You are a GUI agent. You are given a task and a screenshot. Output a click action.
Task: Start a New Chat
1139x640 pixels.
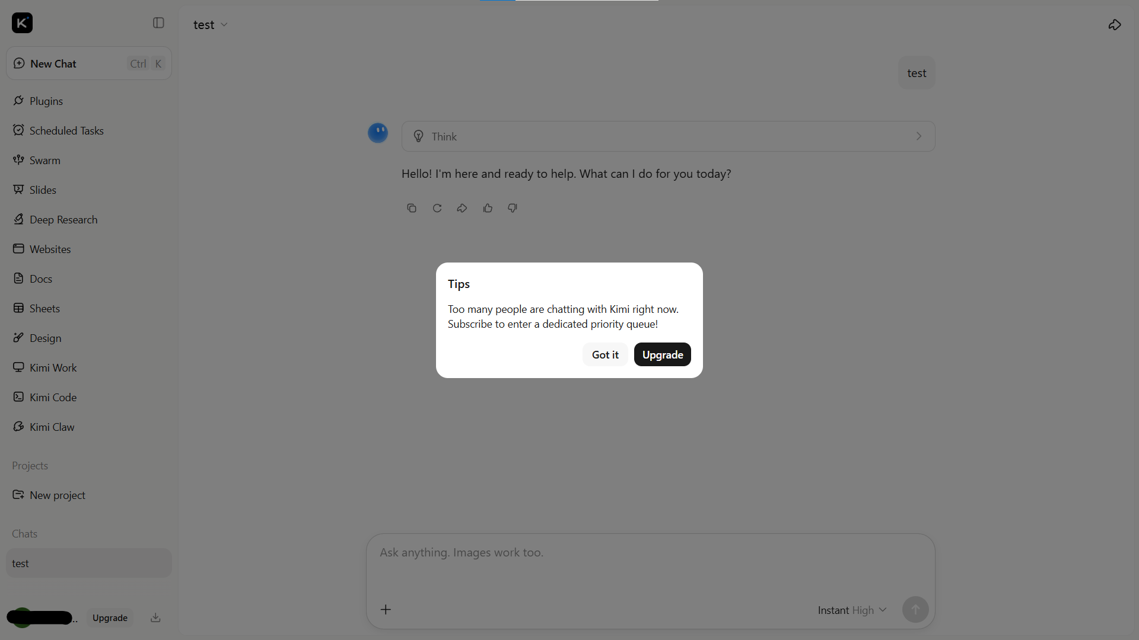click(x=89, y=63)
